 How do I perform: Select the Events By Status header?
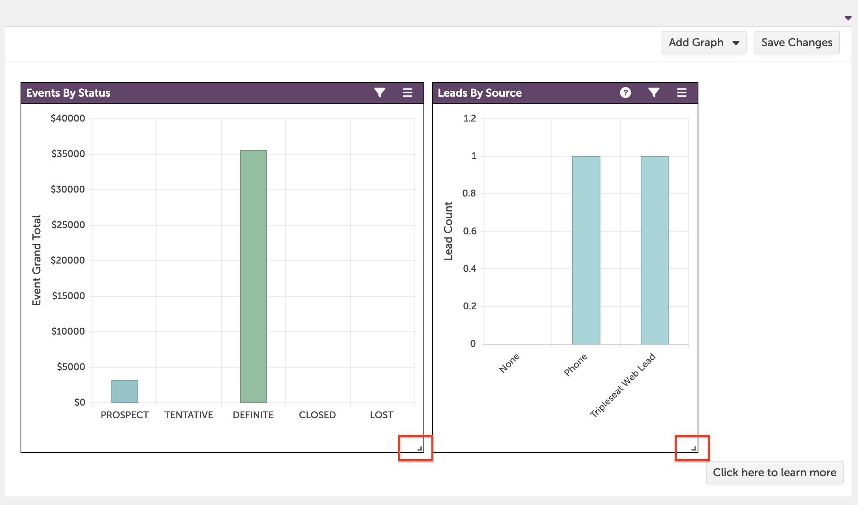[68, 93]
